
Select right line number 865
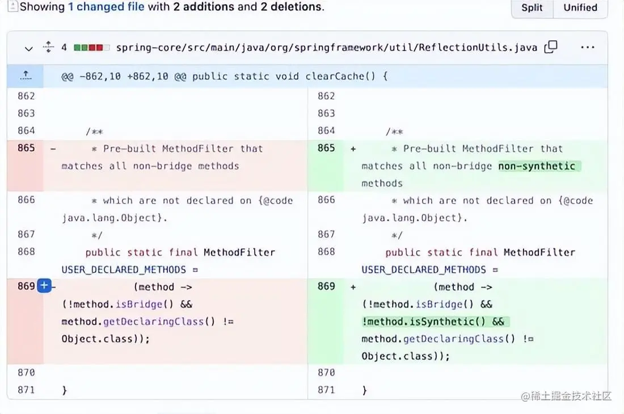coord(326,148)
